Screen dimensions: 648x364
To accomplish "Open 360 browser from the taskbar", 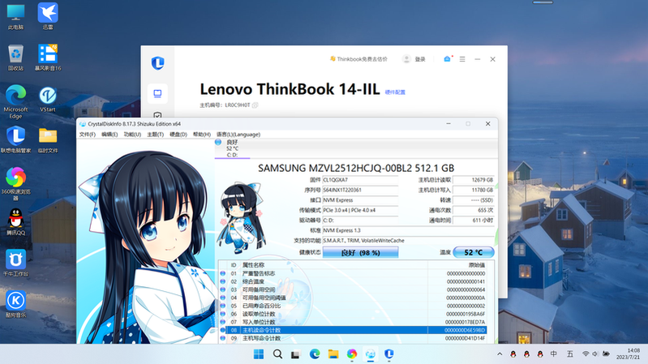I will pyautogui.click(x=352, y=354).
